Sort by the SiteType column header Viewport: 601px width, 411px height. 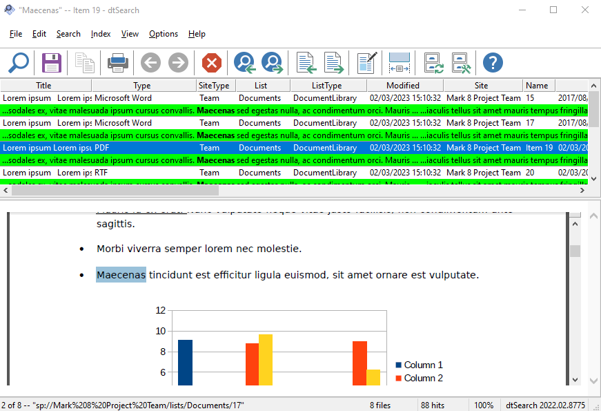pyautogui.click(x=216, y=86)
